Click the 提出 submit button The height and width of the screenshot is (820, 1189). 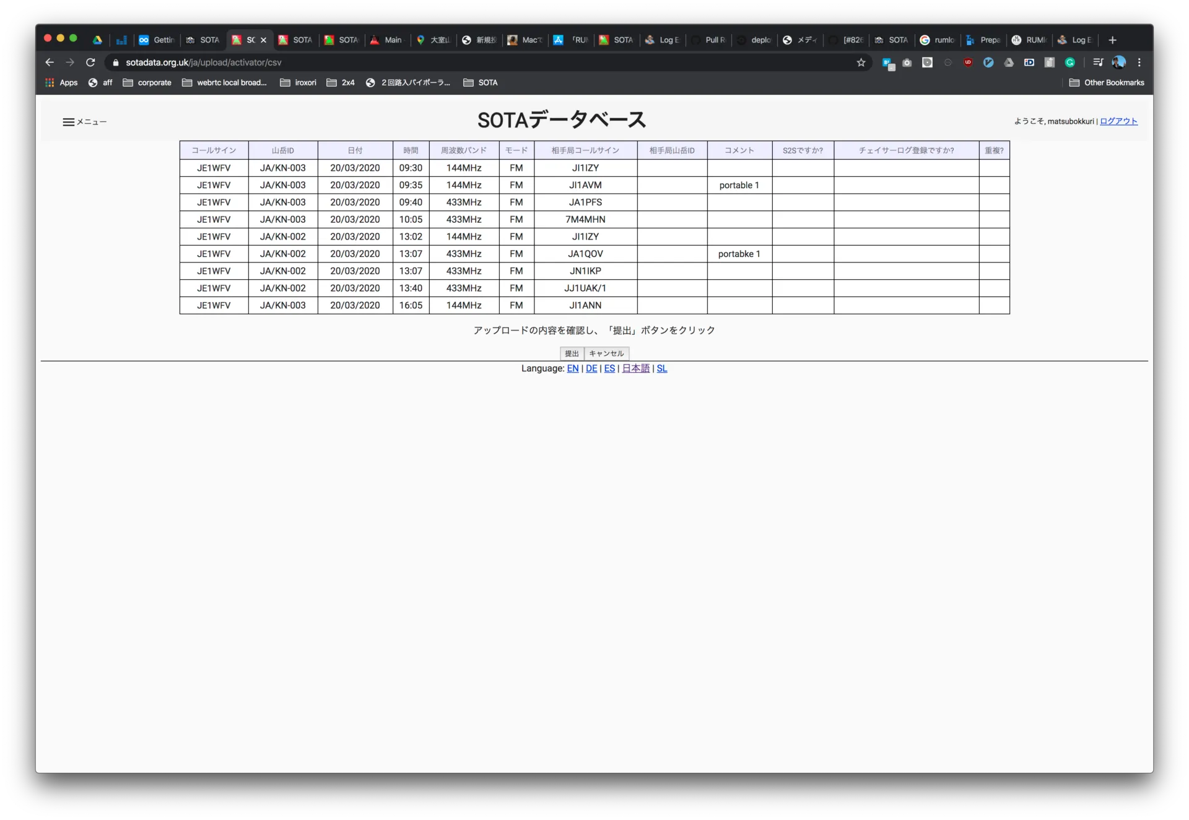pos(572,353)
